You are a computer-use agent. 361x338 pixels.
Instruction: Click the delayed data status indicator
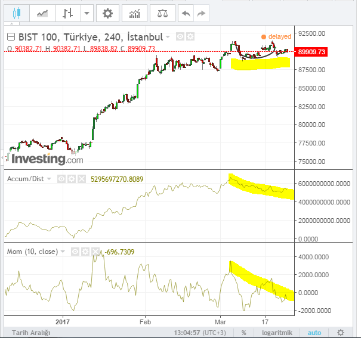pyautogui.click(x=276, y=36)
